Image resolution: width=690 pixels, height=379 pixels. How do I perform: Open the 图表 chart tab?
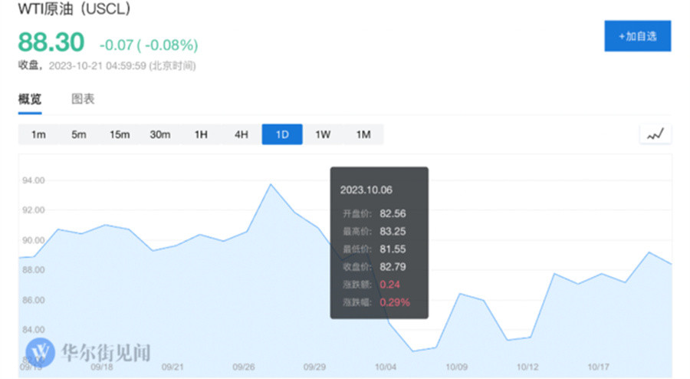click(x=83, y=99)
